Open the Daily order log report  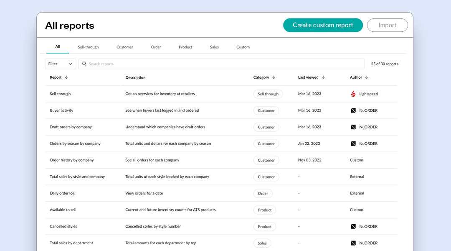coord(62,193)
